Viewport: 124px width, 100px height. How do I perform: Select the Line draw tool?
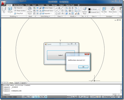point(59,11)
